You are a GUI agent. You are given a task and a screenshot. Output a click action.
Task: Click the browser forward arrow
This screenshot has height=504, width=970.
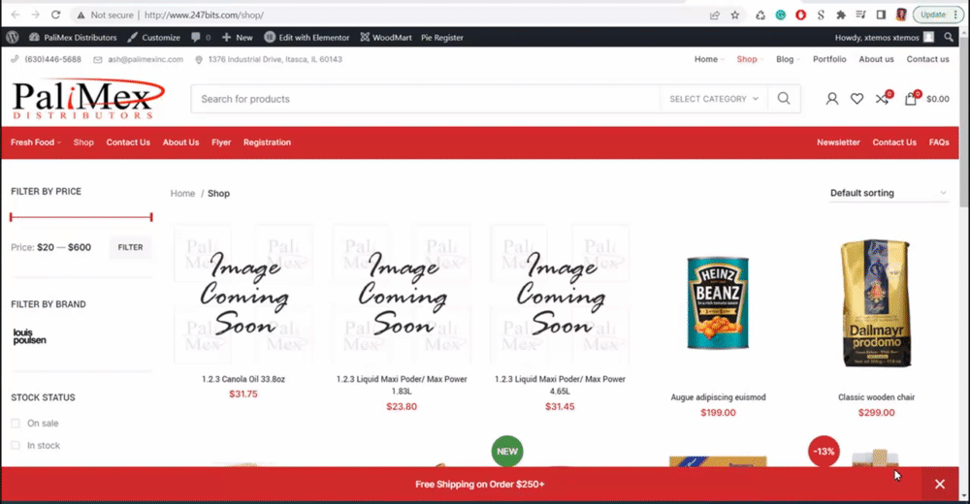pyautogui.click(x=35, y=15)
